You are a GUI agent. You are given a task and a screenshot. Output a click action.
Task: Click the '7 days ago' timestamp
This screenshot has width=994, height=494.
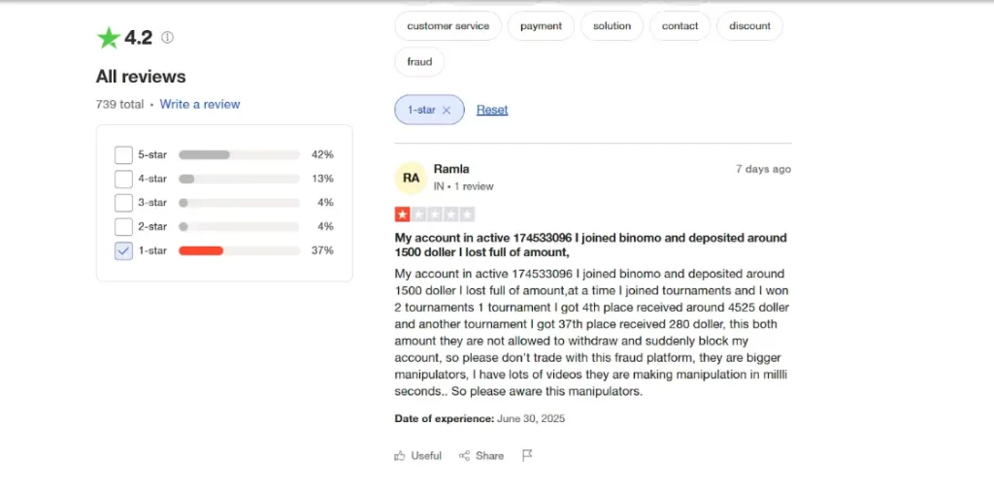pyautogui.click(x=763, y=169)
